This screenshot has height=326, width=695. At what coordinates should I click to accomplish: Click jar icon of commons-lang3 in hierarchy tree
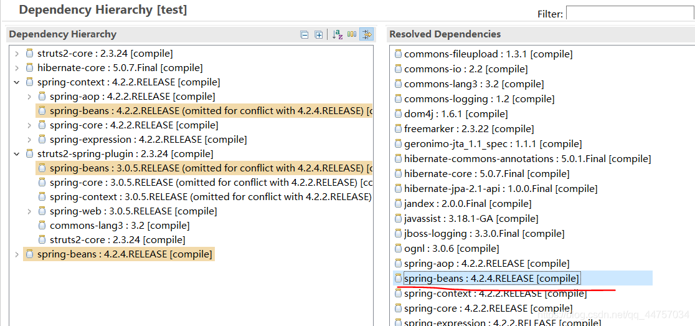[42, 225]
